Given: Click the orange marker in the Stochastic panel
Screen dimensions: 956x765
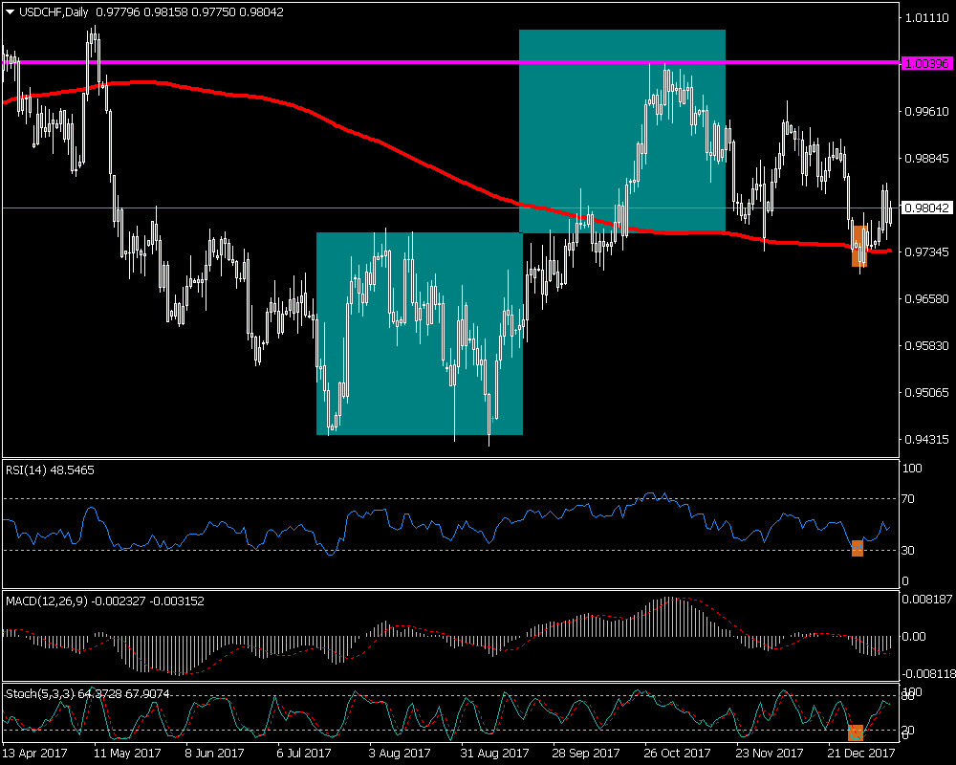Looking at the screenshot, I should click(856, 732).
